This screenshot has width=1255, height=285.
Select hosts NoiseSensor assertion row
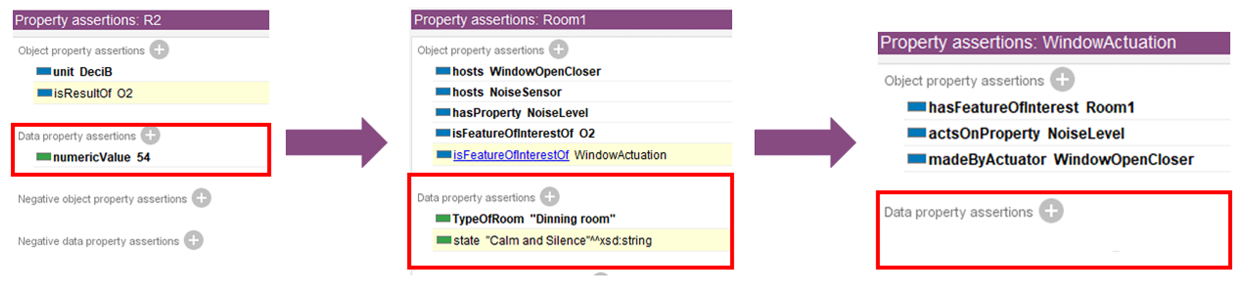pyautogui.click(x=507, y=93)
